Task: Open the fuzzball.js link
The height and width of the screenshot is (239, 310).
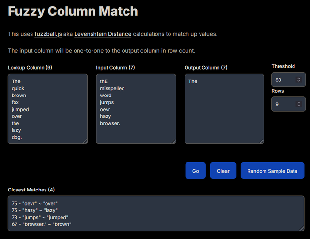Action: [x=48, y=34]
